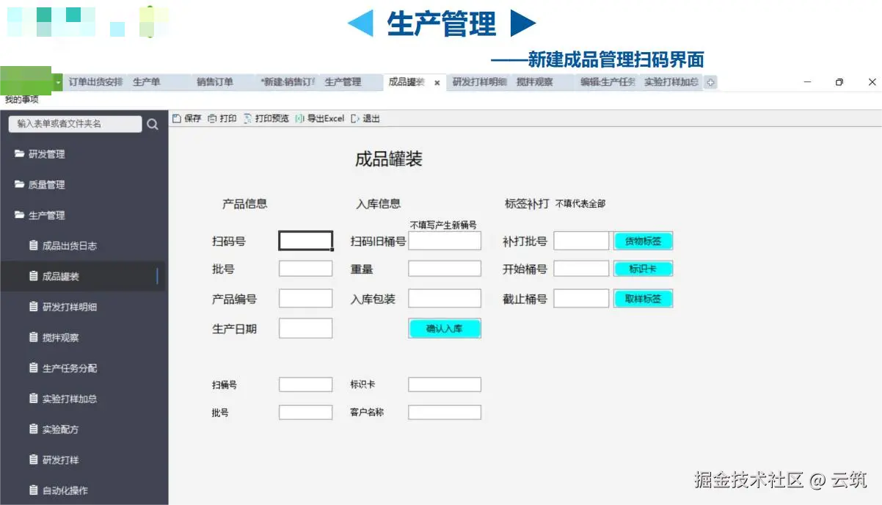The image size is (882, 505).
Task: Expand the 质量管理 folder in the sidebar
Action: click(x=18, y=184)
